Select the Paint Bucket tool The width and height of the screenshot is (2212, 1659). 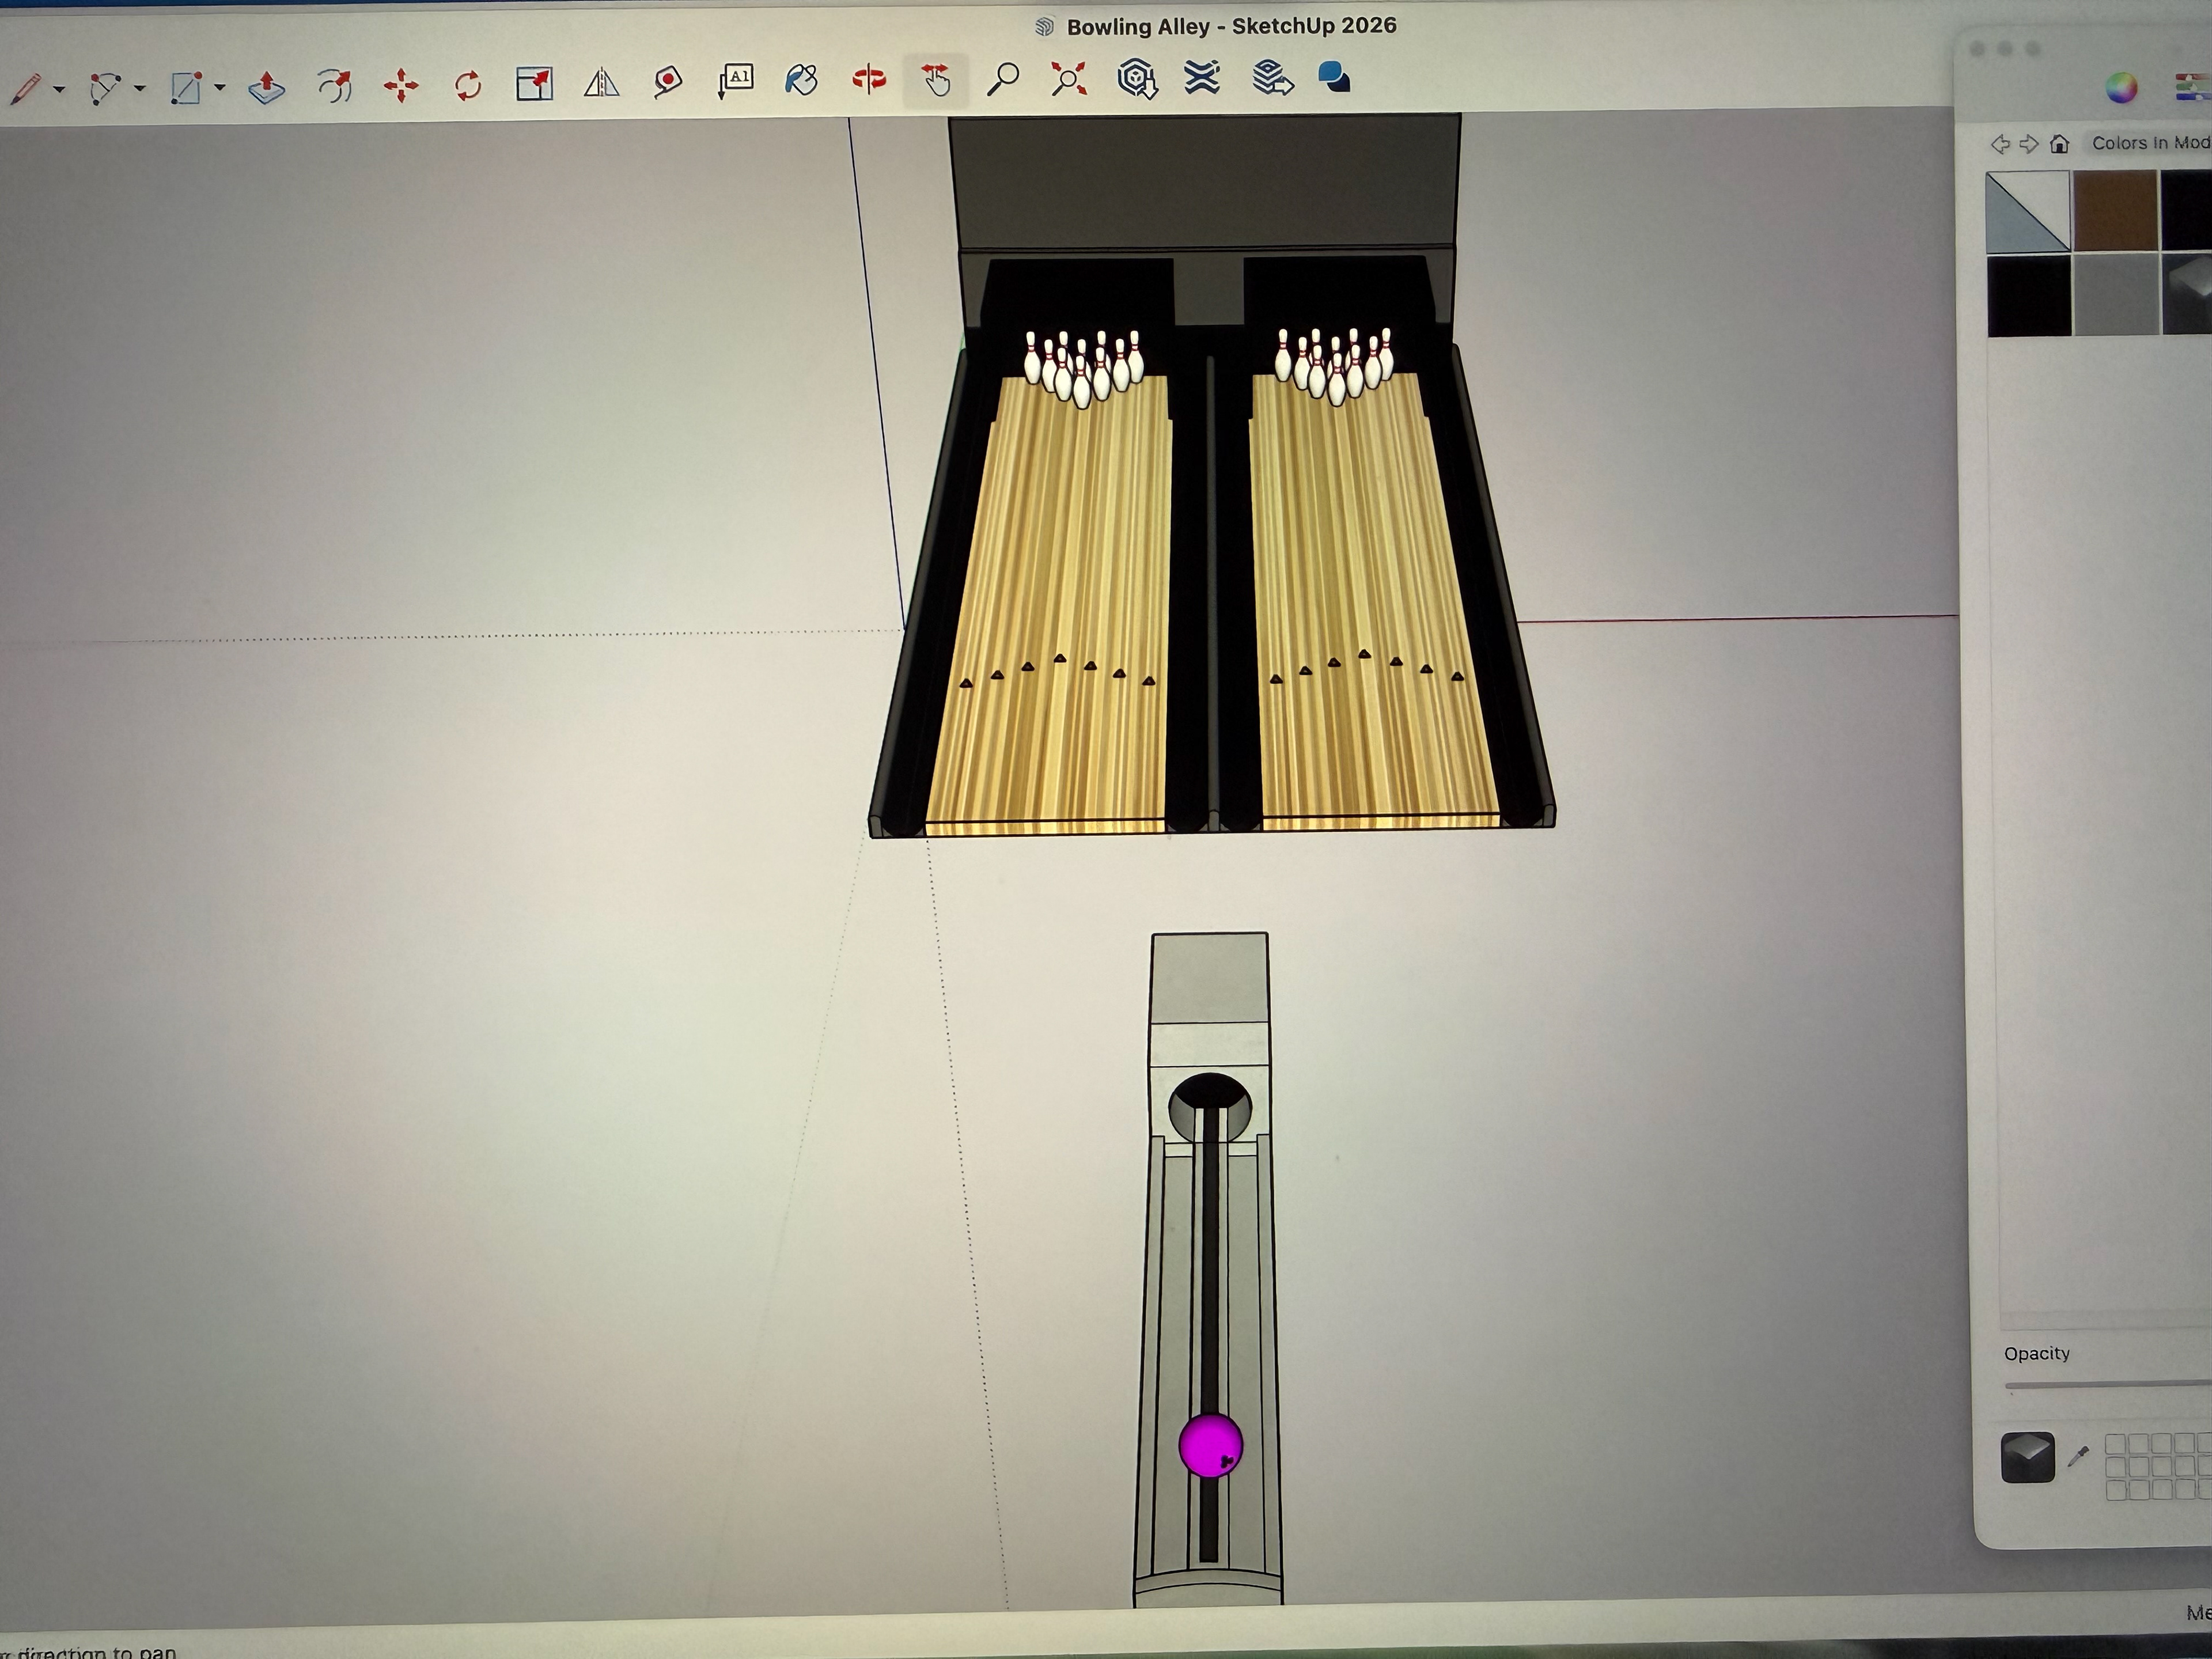(801, 80)
